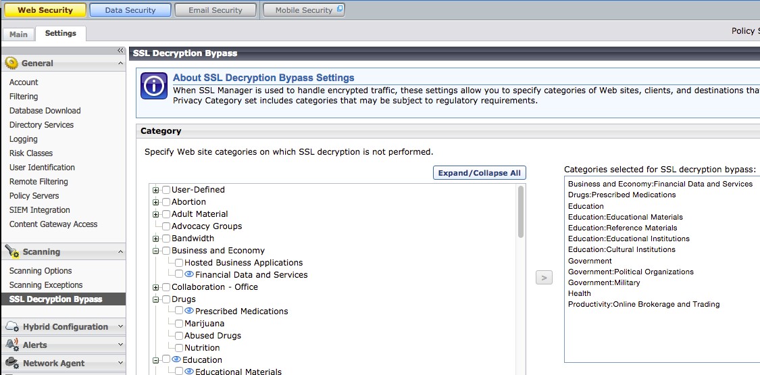Image resolution: width=760 pixels, height=375 pixels.
Task: Check the Abortion category checkbox
Action: tap(166, 202)
